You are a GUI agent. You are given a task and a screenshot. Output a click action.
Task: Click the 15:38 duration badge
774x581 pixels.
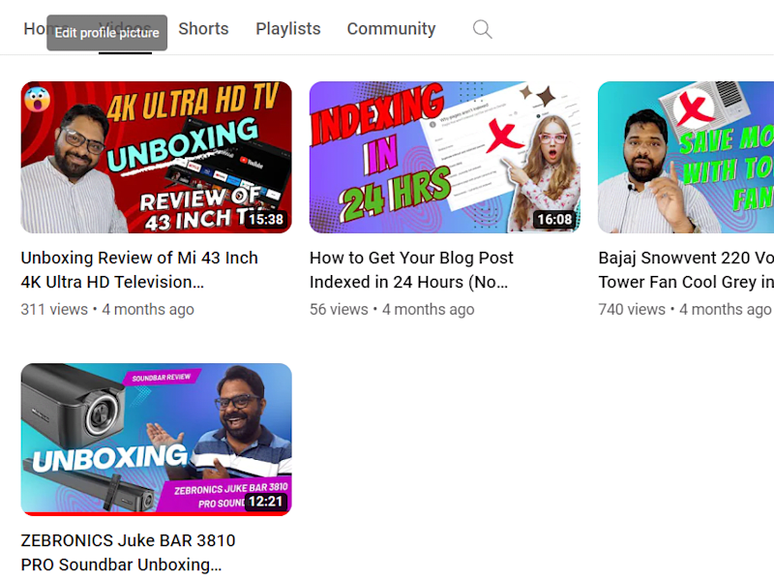tap(265, 219)
